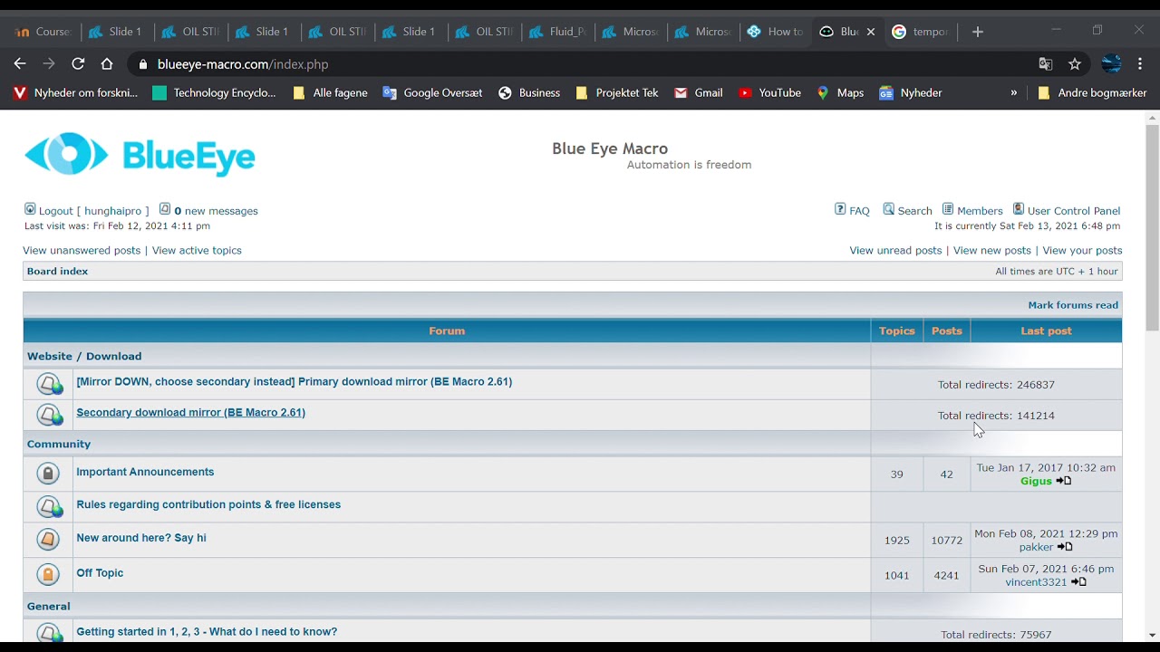Image resolution: width=1160 pixels, height=652 pixels.
Task: Open the Alle fagene bookmark folder
Action: tap(330, 92)
